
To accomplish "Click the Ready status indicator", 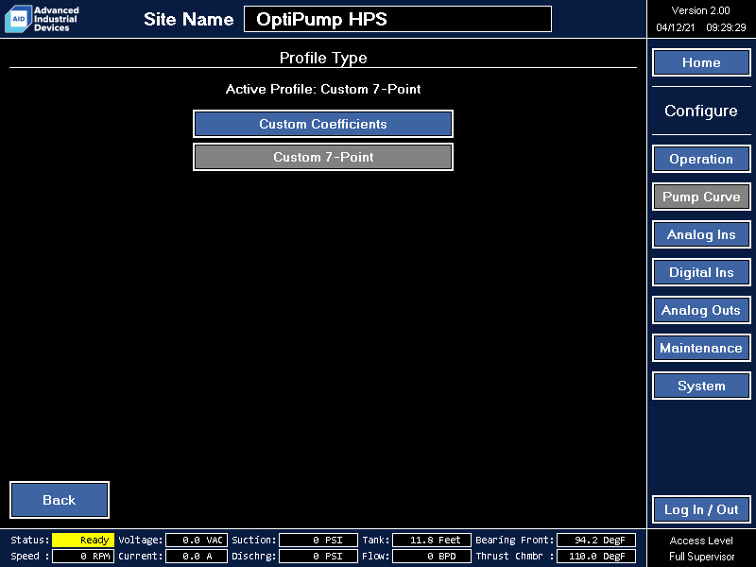I will [83, 540].
